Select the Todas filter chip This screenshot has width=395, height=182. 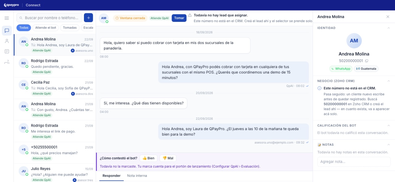click(x=24, y=28)
